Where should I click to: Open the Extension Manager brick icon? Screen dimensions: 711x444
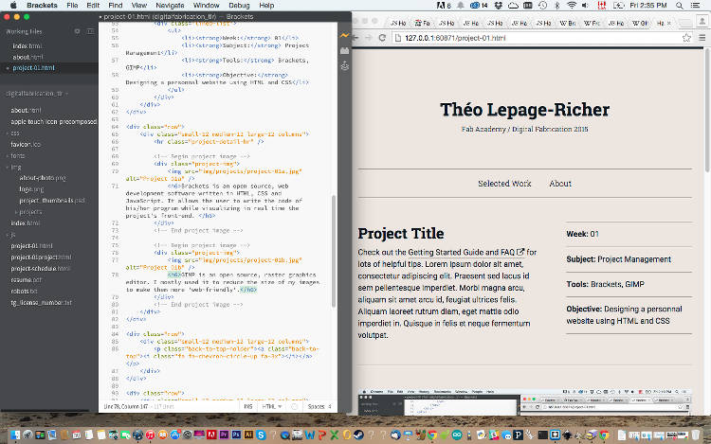[x=345, y=51]
